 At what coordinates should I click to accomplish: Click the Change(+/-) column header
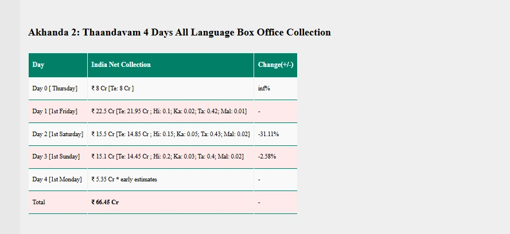pos(275,65)
